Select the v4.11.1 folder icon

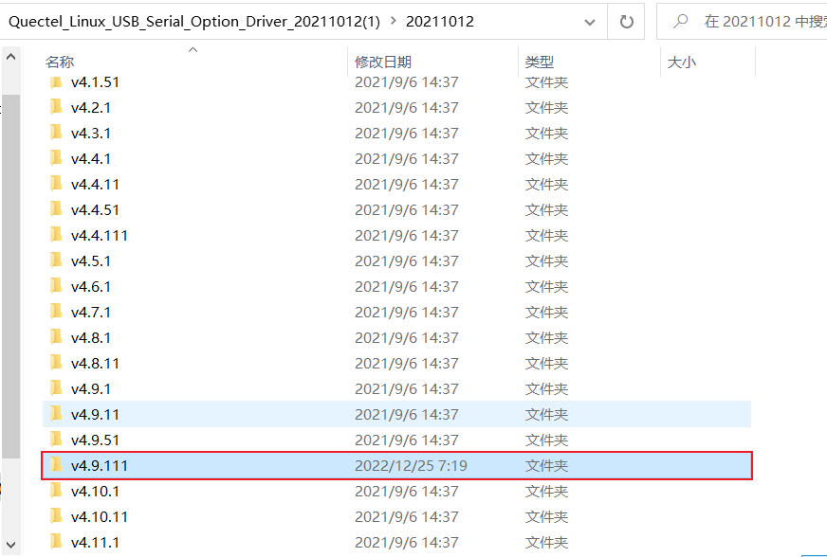pyautogui.click(x=56, y=542)
